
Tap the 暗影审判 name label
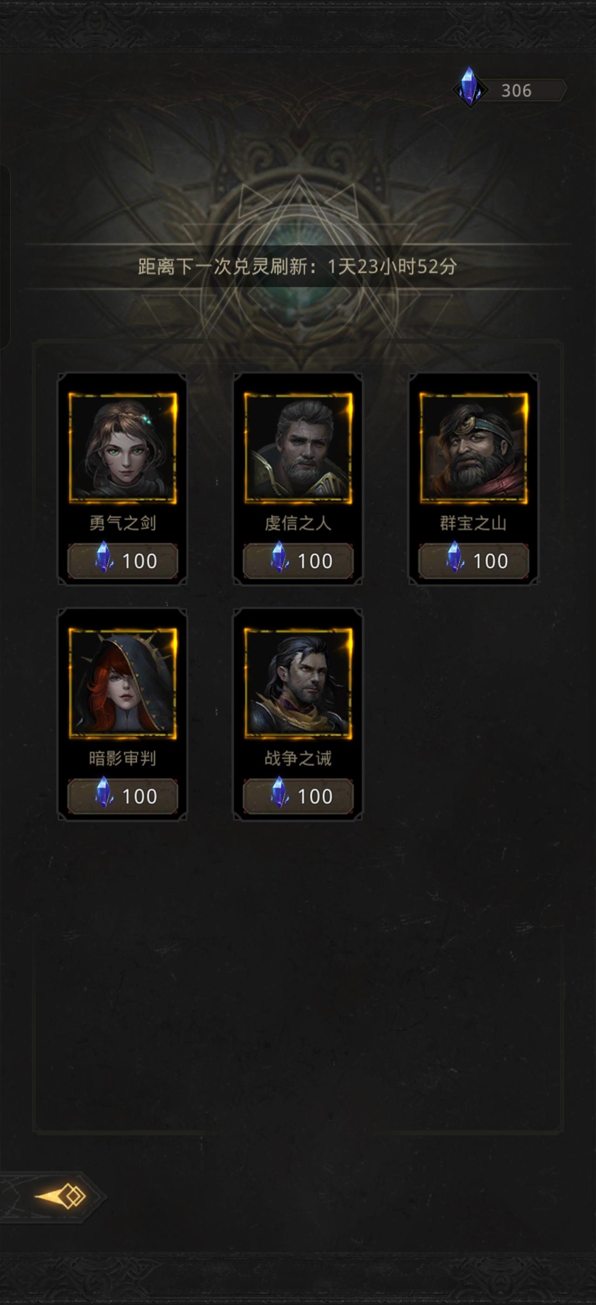coord(122,758)
